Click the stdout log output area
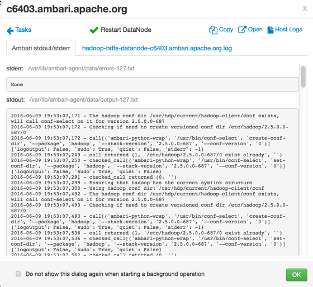The height and width of the screenshot is (287, 313). tap(153, 182)
